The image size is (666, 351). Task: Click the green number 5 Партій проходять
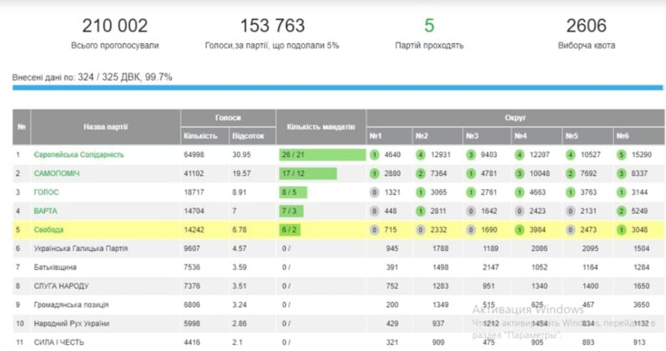[429, 26]
